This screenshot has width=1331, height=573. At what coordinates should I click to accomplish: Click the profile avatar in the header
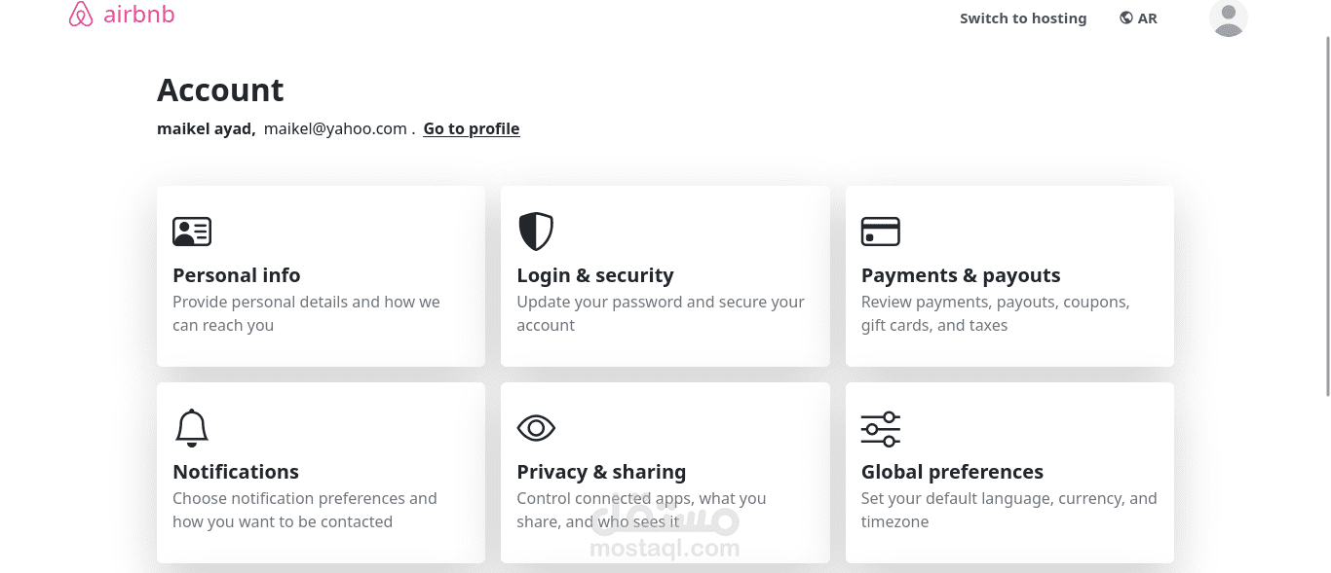1228,18
